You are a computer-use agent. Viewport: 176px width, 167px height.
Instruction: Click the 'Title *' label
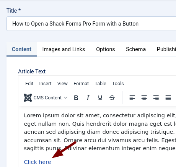point(13,11)
